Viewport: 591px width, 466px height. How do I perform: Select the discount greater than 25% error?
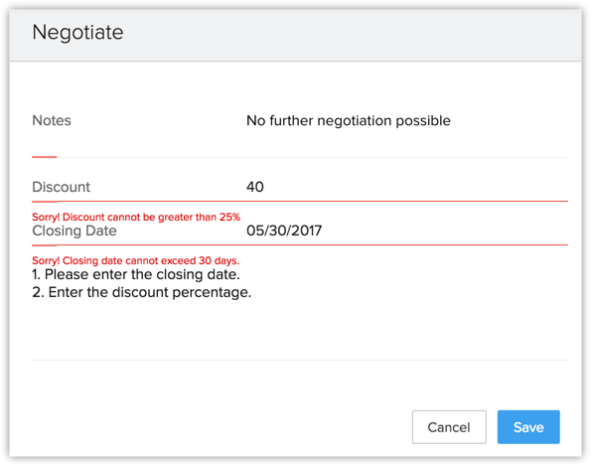click(136, 218)
